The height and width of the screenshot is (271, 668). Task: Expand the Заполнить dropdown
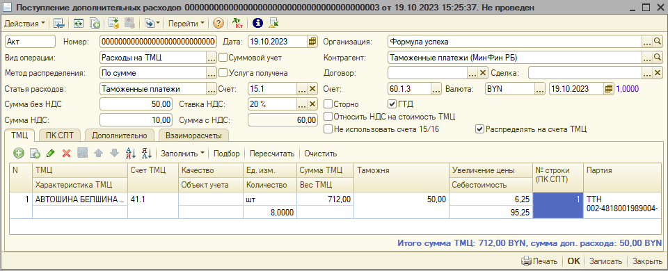coord(183,153)
